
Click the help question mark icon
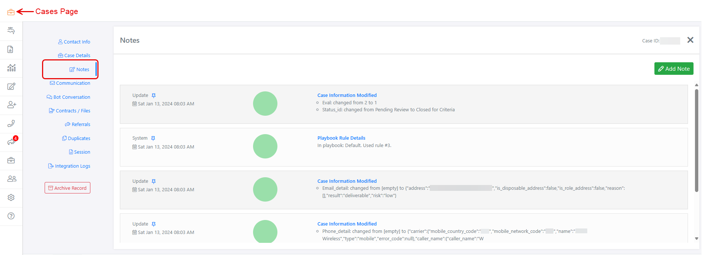point(11,216)
